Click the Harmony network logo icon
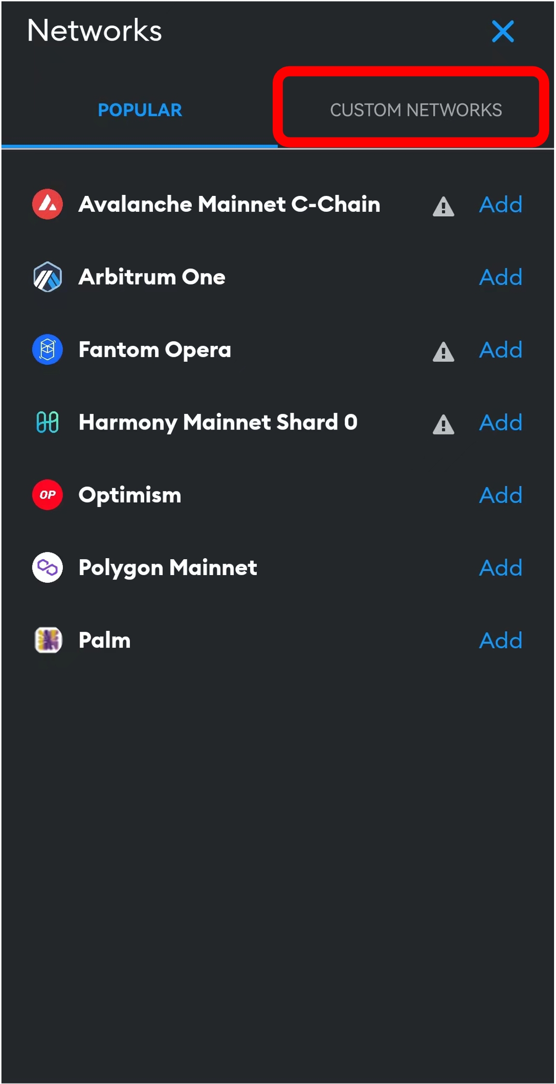Viewport: 556px width, 1084px height. pos(47,422)
